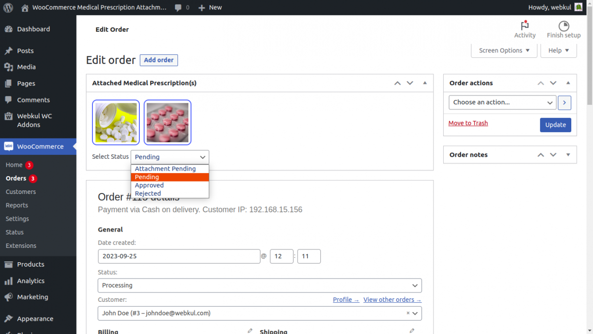Select Approved in the status dropdown
Screen dimensions: 593x334
tap(149, 185)
